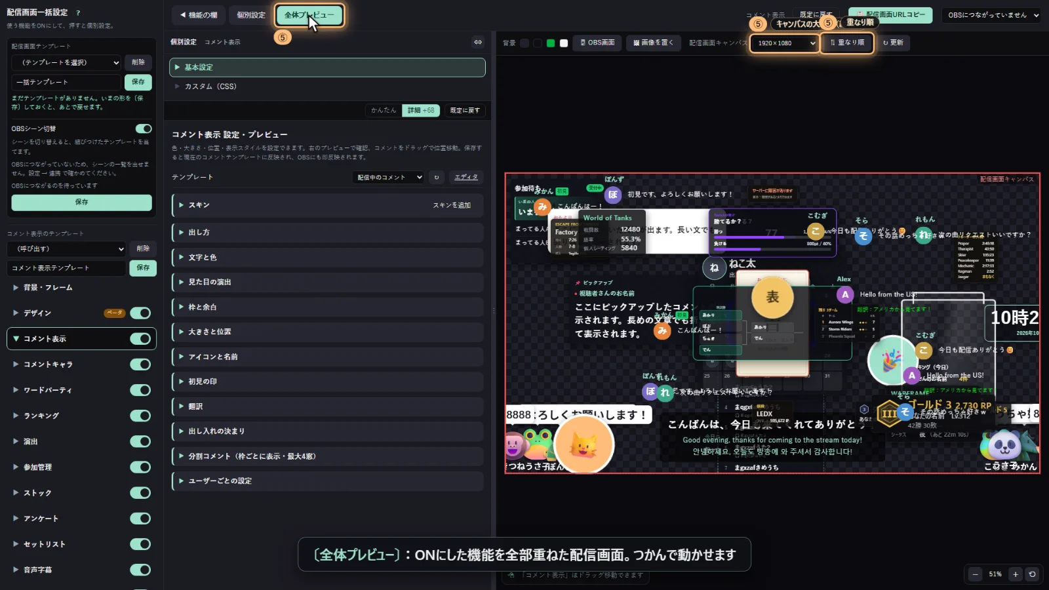This screenshot has height=590, width=1049.
Task: Toggle the アンケート feature switch
Action: point(140,519)
